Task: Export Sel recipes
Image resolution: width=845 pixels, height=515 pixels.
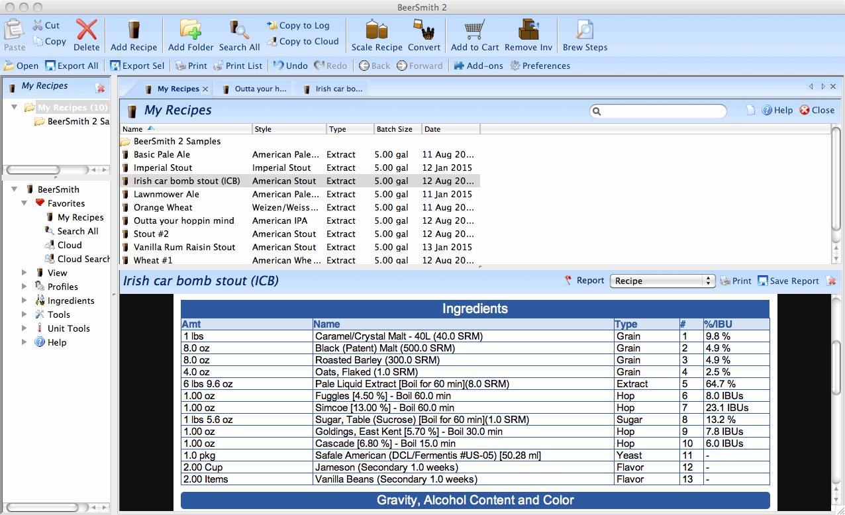Action: click(137, 66)
